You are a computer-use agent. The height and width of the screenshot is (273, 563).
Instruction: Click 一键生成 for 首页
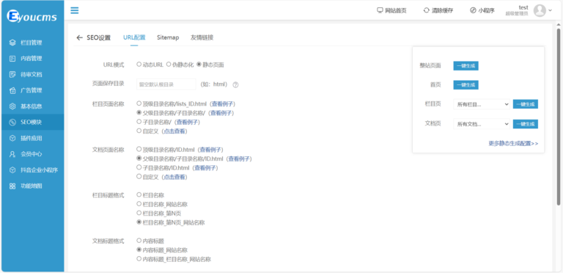(x=466, y=85)
